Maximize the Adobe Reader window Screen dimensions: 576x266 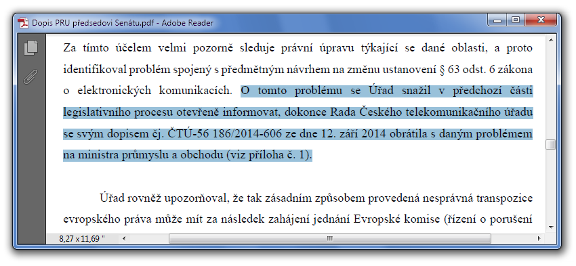click(516, 20)
